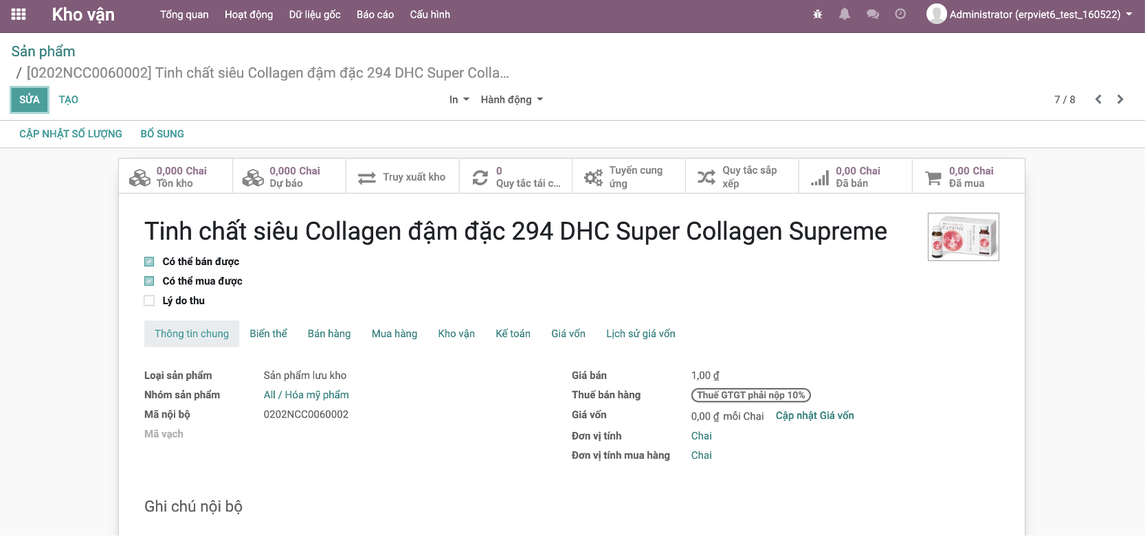Viewport: 1145px width, 537px height.
Task: Go to Sản phẩm breadcrumb
Action: (x=43, y=52)
